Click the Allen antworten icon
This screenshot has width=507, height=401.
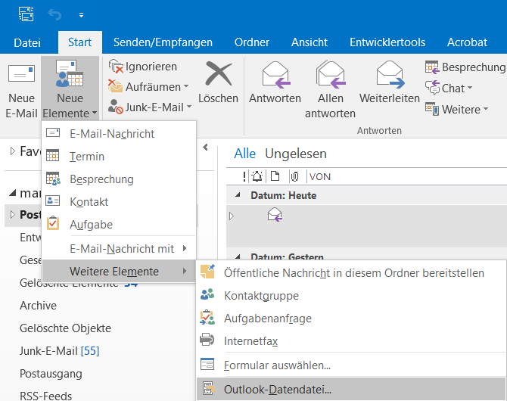[331, 75]
